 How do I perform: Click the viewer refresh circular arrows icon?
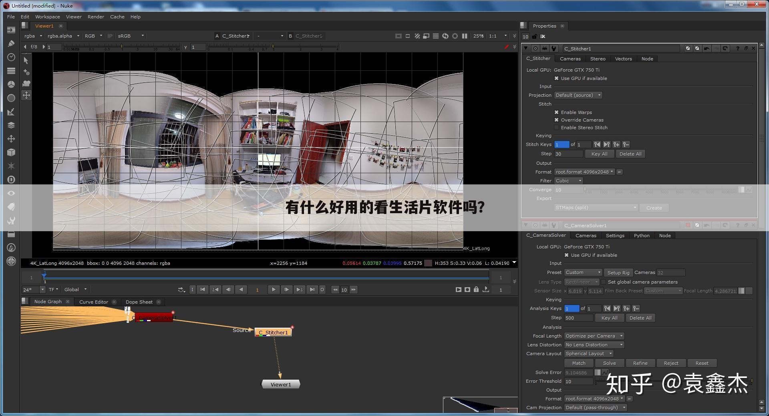click(445, 36)
